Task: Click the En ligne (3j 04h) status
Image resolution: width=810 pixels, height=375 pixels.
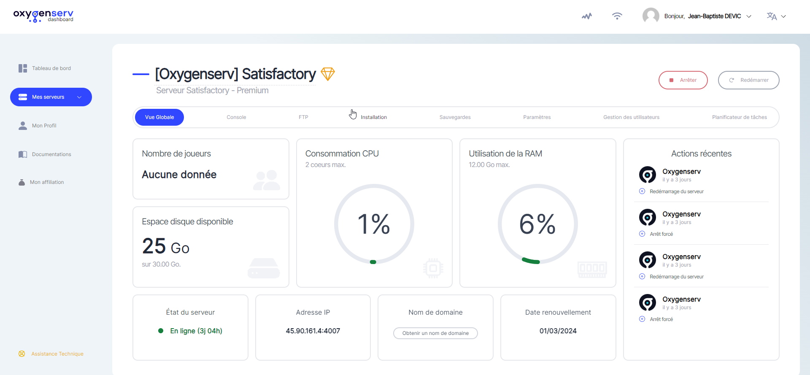Action: point(196,331)
